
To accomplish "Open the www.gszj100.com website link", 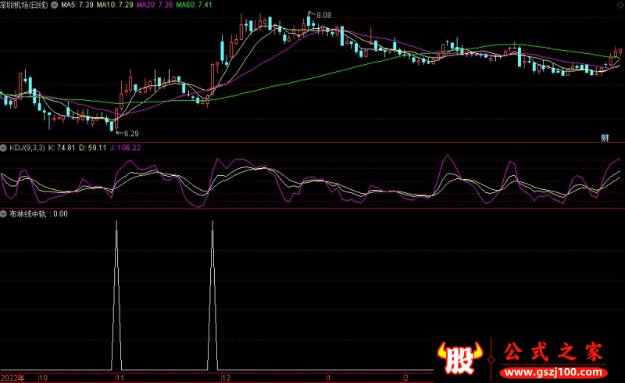I will [x=553, y=373].
